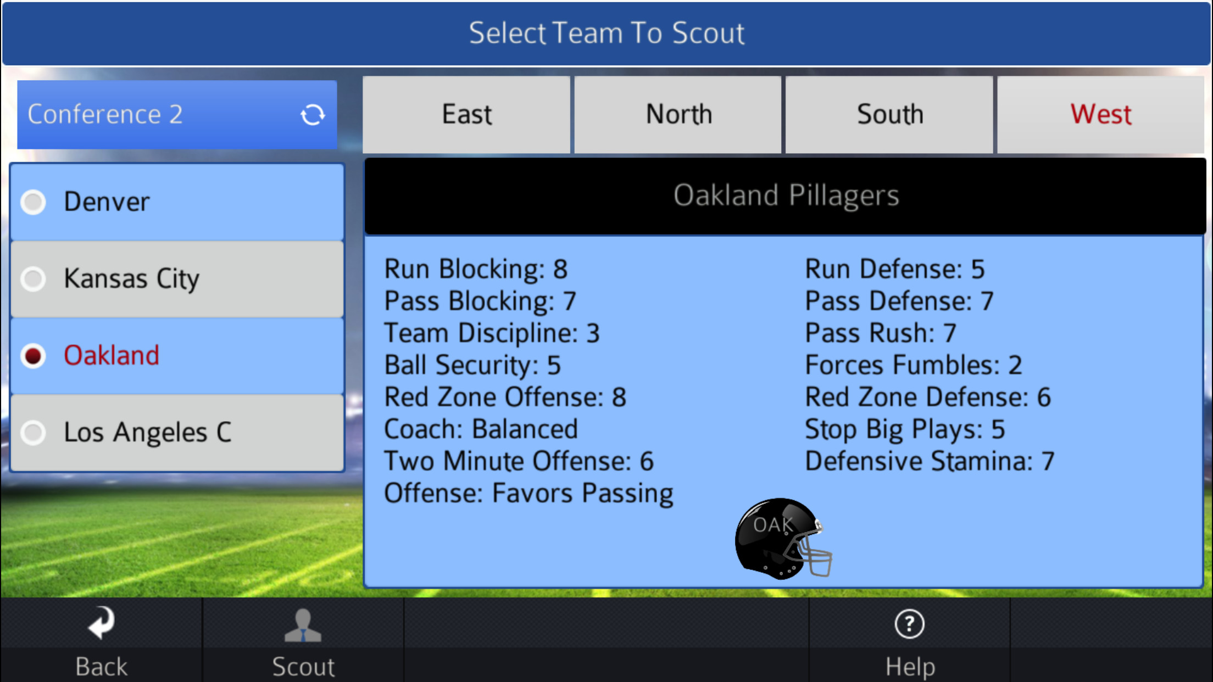Open the South division
The image size is (1213, 682).
889,114
